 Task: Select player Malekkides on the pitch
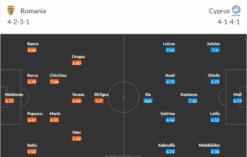pyautogui.click(x=209, y=145)
